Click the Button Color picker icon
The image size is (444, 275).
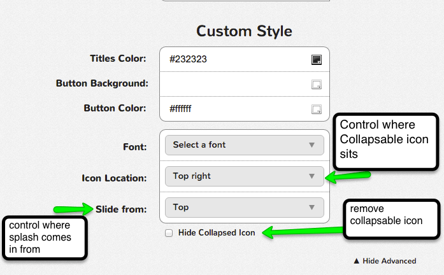coord(316,109)
